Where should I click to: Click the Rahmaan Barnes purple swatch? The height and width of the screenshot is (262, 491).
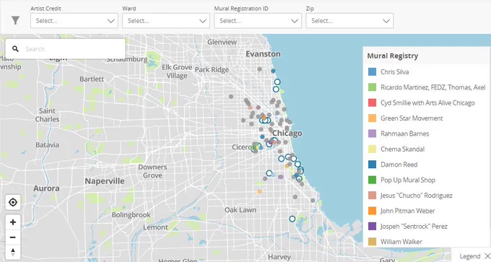click(372, 134)
